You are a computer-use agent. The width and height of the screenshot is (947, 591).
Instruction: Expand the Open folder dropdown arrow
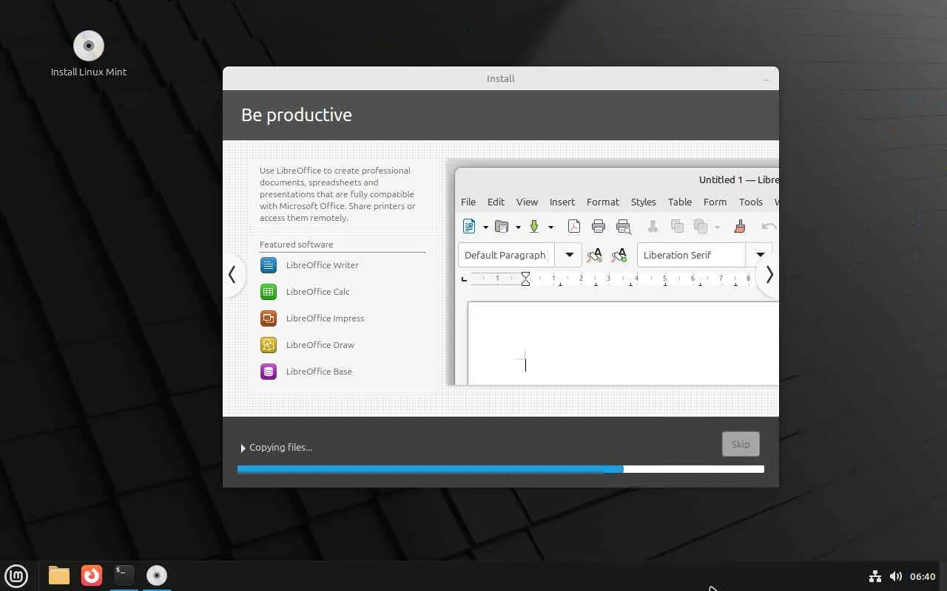coord(518,228)
